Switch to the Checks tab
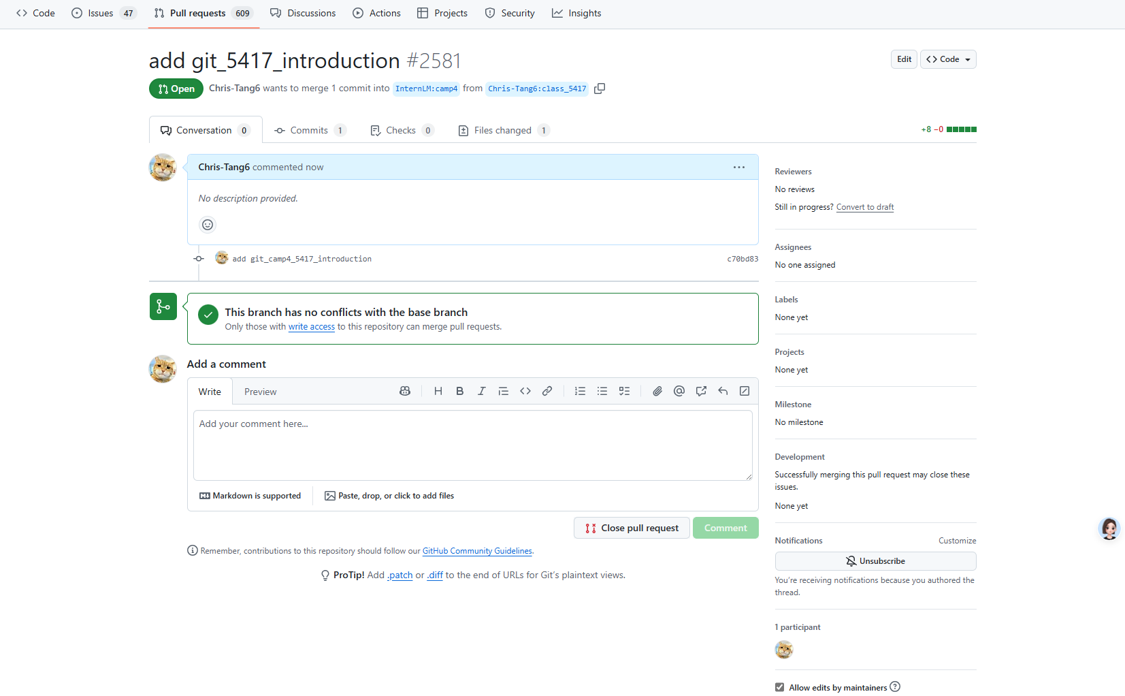Screen dimensions: 1125x696 tap(402, 130)
